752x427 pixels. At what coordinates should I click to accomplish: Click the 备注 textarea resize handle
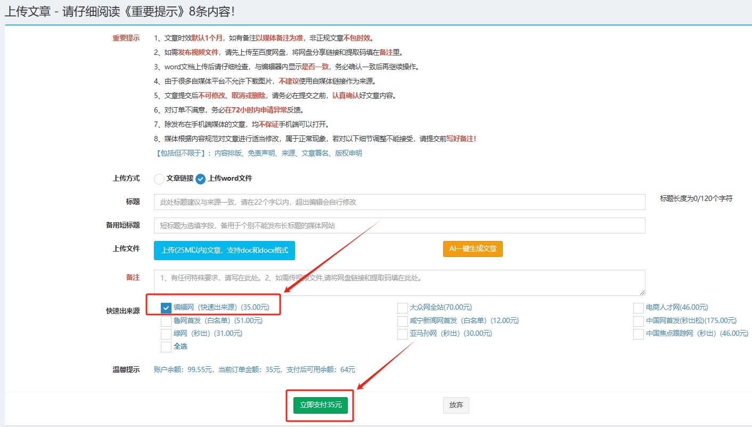642,293
